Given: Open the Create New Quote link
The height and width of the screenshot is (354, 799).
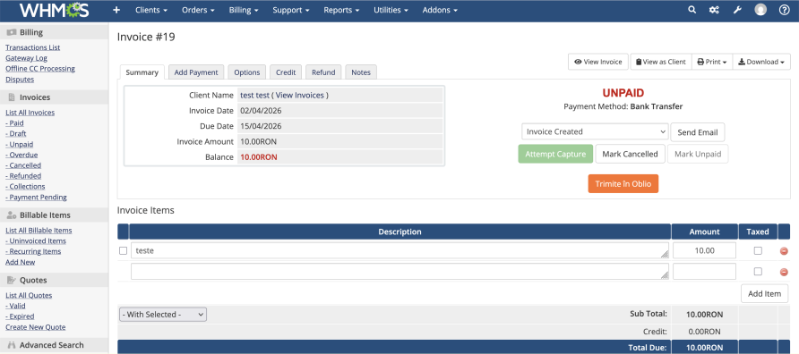Looking at the screenshot, I should pyautogui.click(x=36, y=327).
